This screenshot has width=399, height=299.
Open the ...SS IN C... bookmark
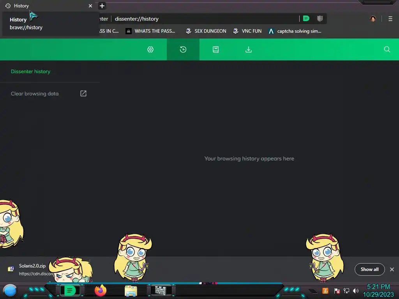109,31
